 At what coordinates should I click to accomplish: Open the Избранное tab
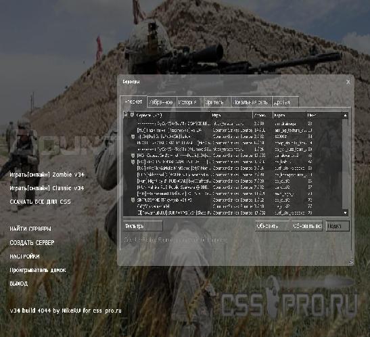tap(162, 102)
